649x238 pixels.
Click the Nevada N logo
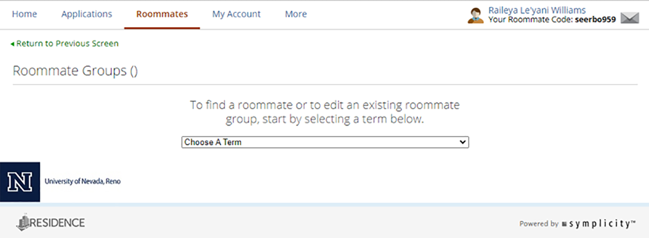(x=20, y=182)
